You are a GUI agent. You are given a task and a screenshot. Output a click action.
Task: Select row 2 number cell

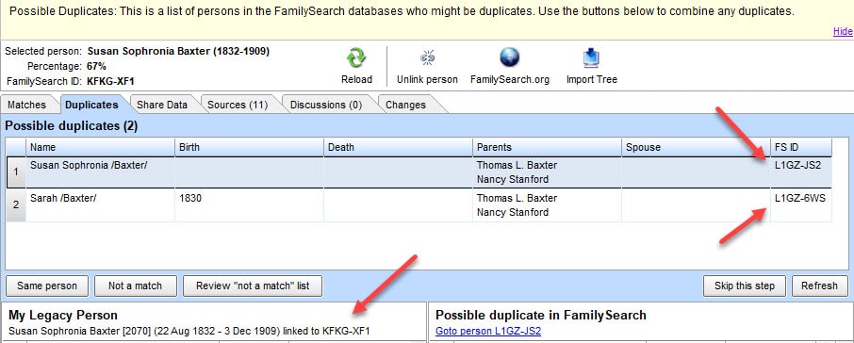16,204
